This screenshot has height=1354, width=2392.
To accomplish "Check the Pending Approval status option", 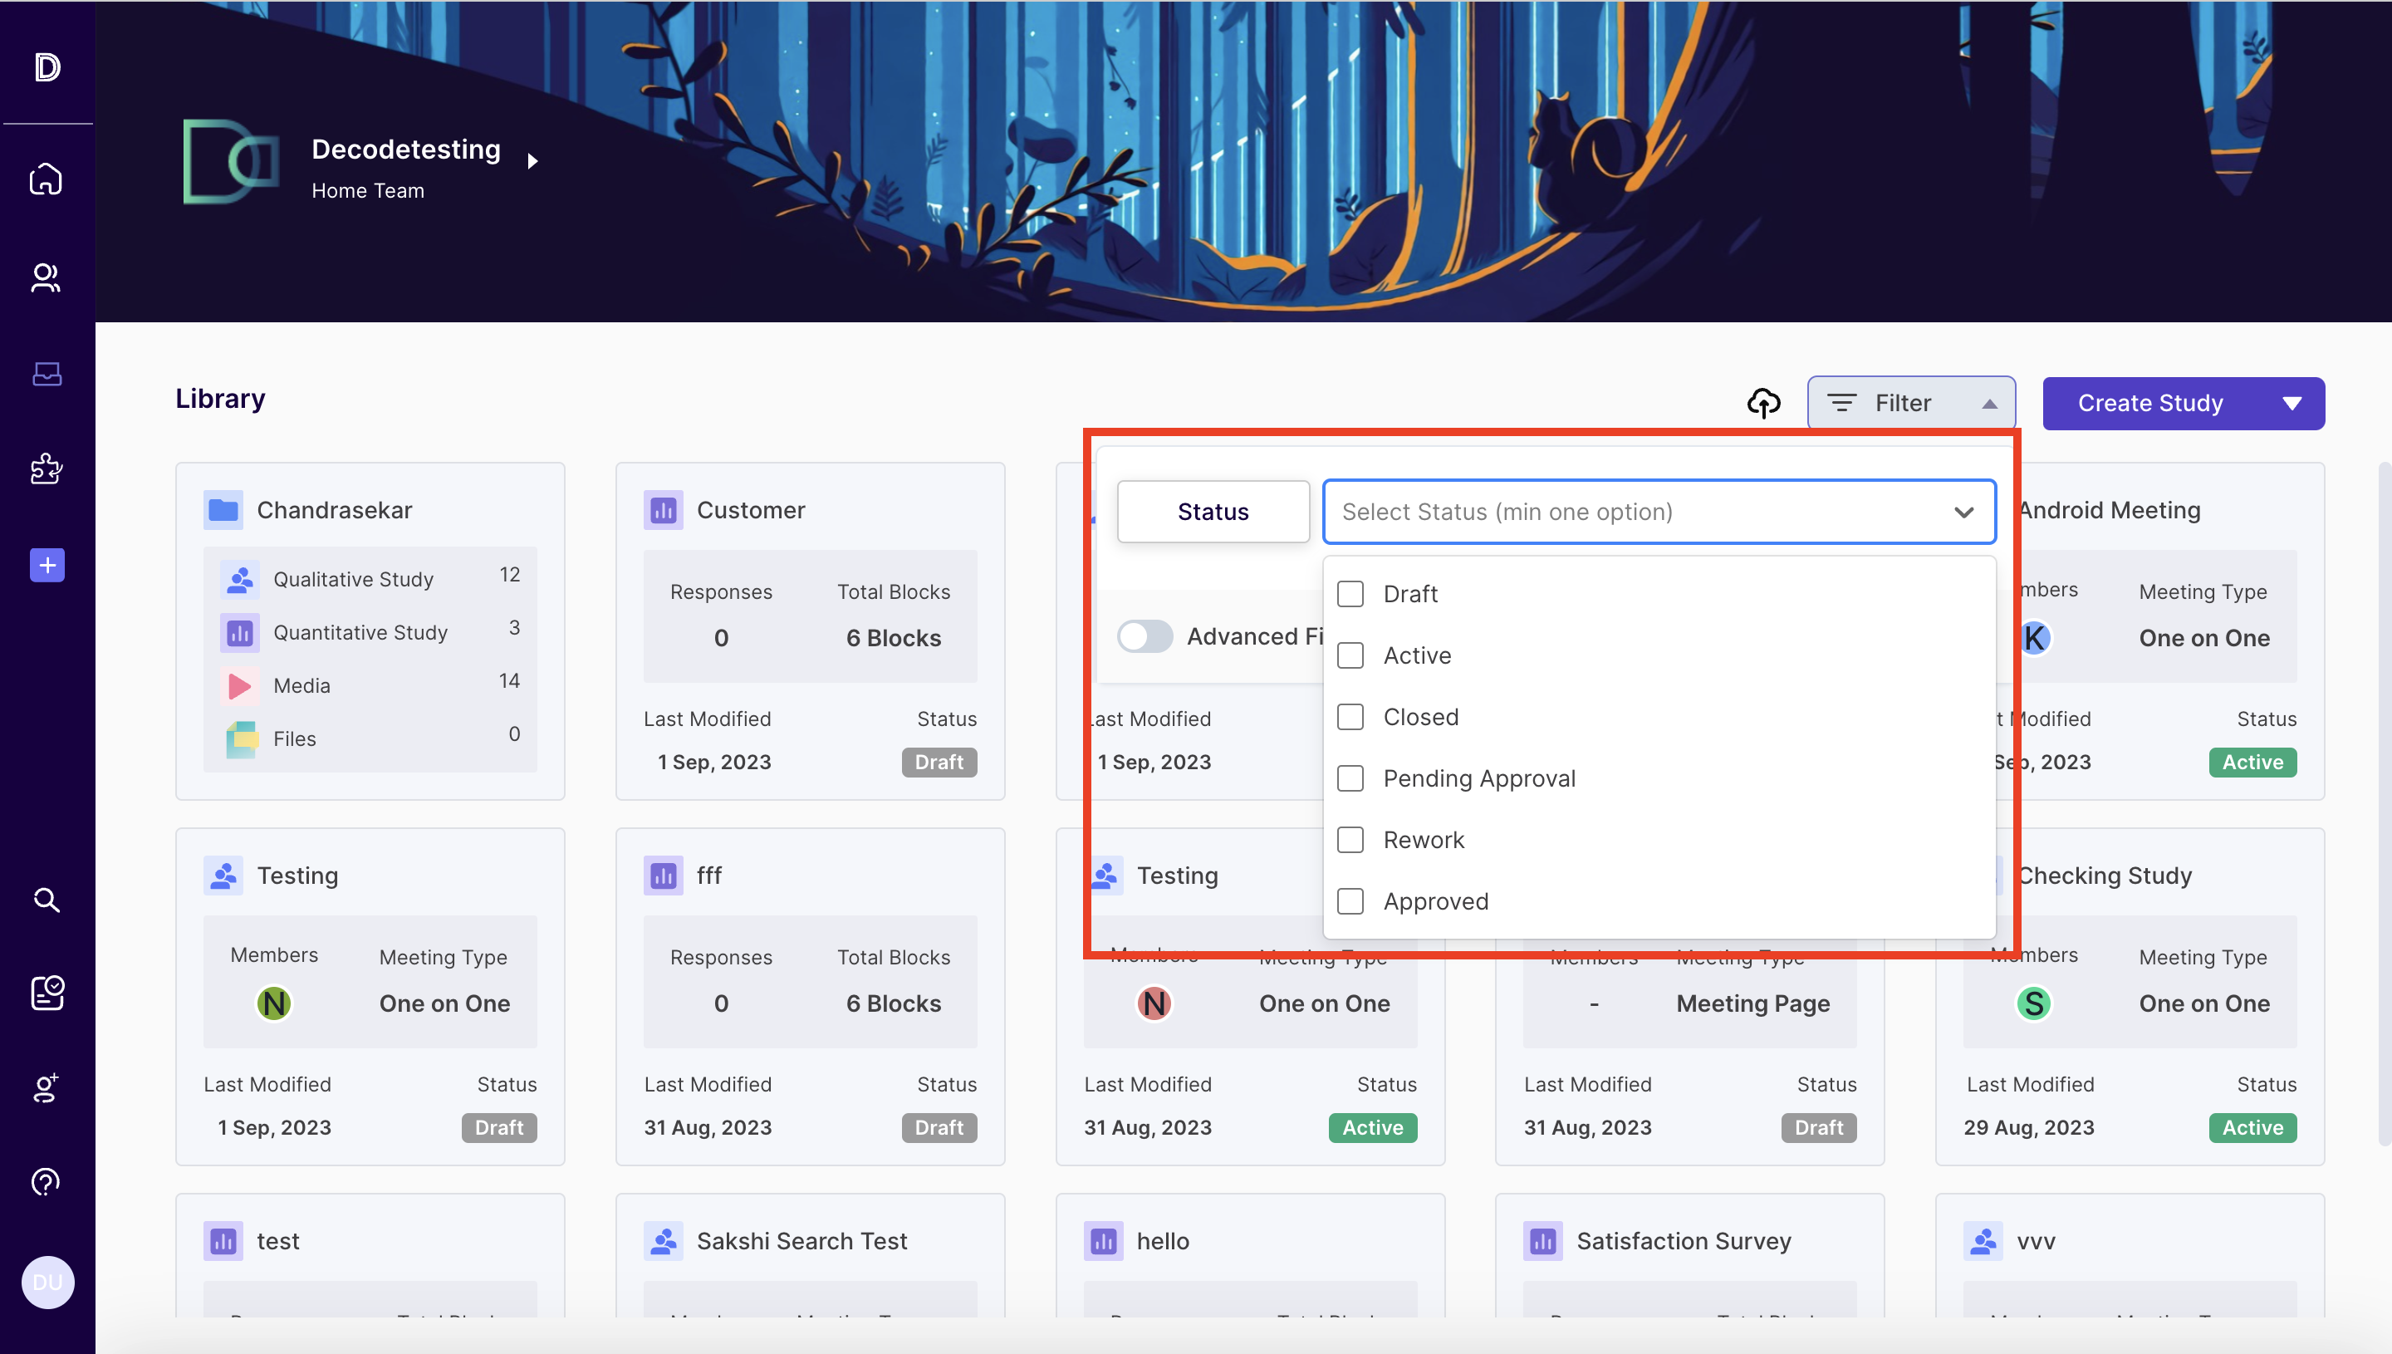I will click(x=1350, y=778).
